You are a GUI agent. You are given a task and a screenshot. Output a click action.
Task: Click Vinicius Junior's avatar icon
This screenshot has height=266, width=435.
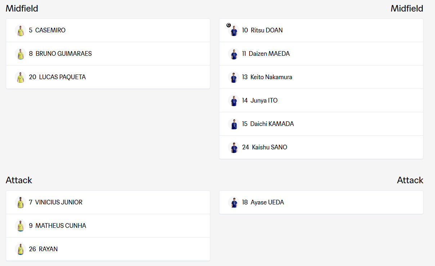[x=21, y=202]
